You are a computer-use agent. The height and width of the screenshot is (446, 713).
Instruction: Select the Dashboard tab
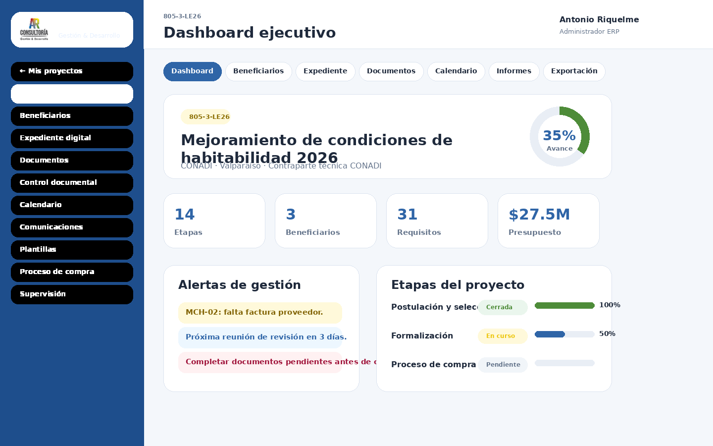(193, 71)
